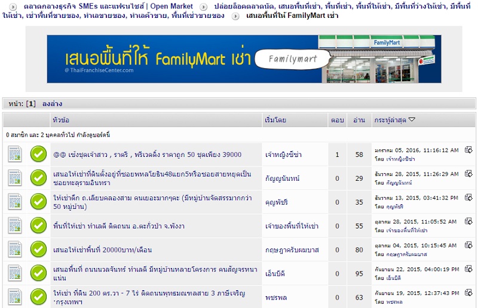The width and height of the screenshot is (478, 308).
Task: Open last post icon in เอ็นบีดี row
Action: pyautogui.click(x=468, y=269)
